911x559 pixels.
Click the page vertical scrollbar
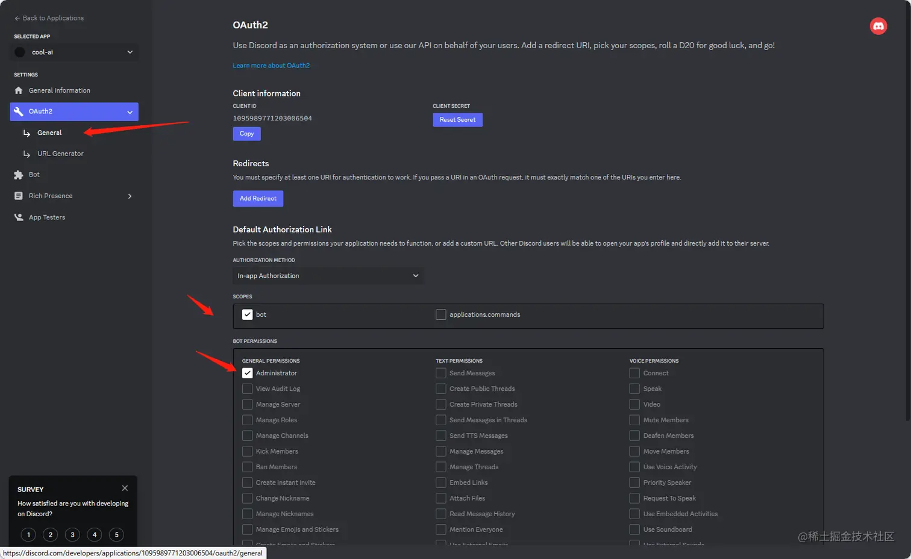(x=908, y=211)
